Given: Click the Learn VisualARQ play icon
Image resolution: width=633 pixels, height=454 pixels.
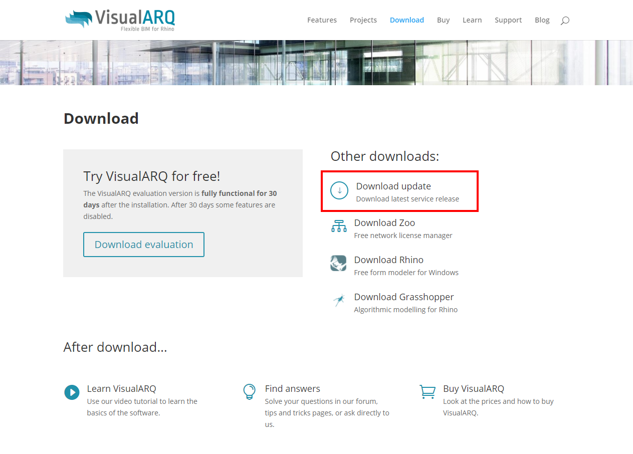Looking at the screenshot, I should (x=72, y=392).
